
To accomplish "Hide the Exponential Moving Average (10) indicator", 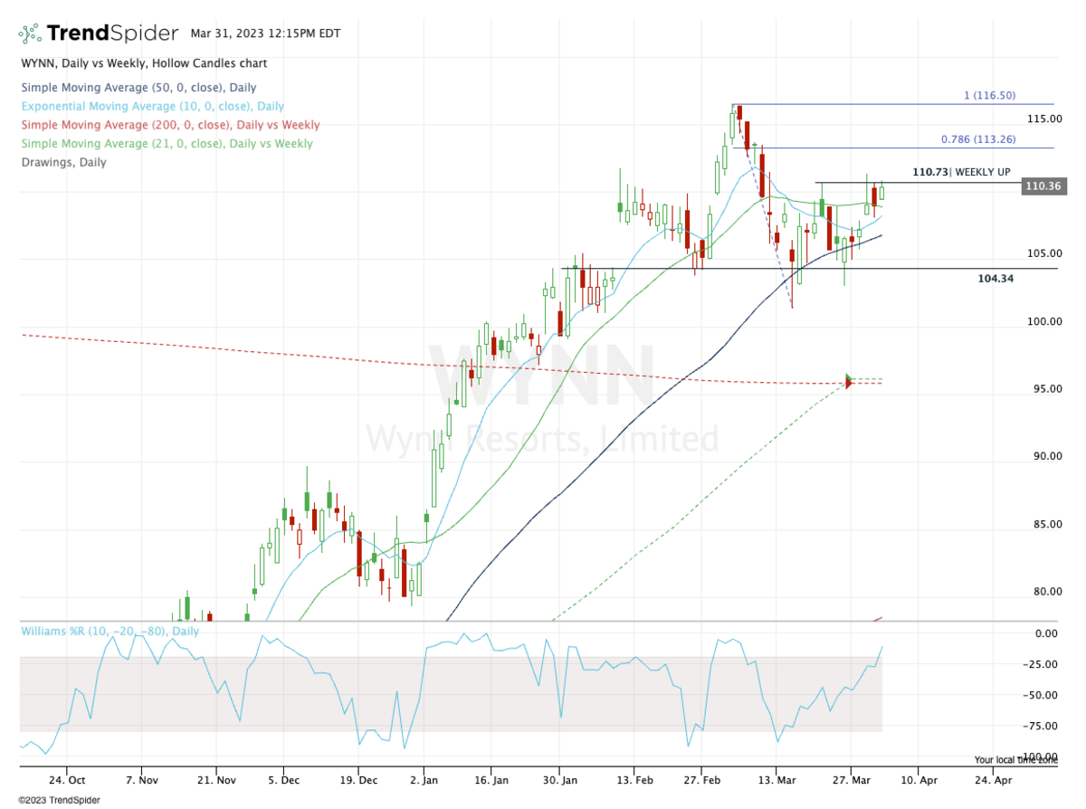I will [x=154, y=106].
